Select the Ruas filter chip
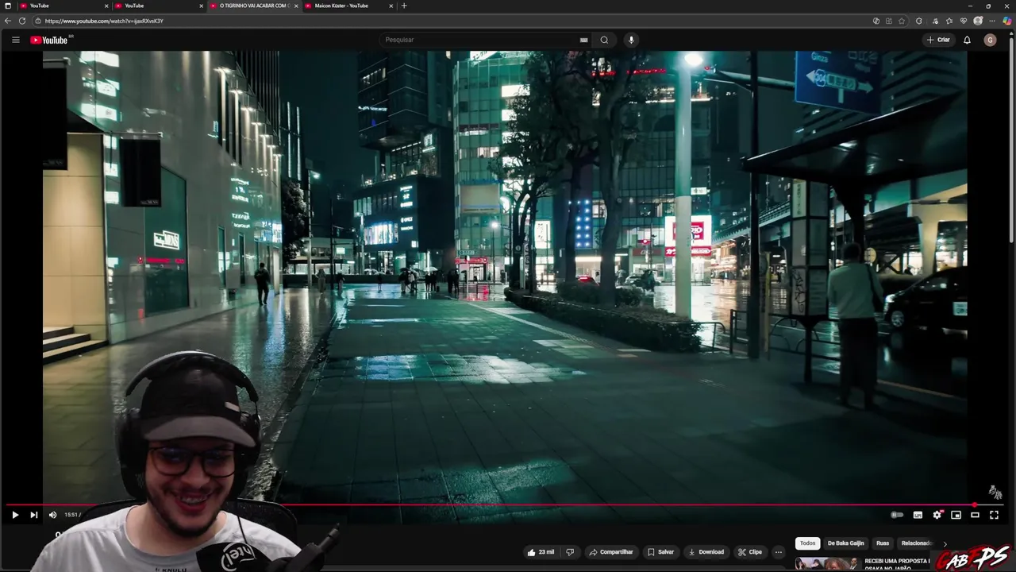Image resolution: width=1016 pixels, height=572 pixels. 883,543
